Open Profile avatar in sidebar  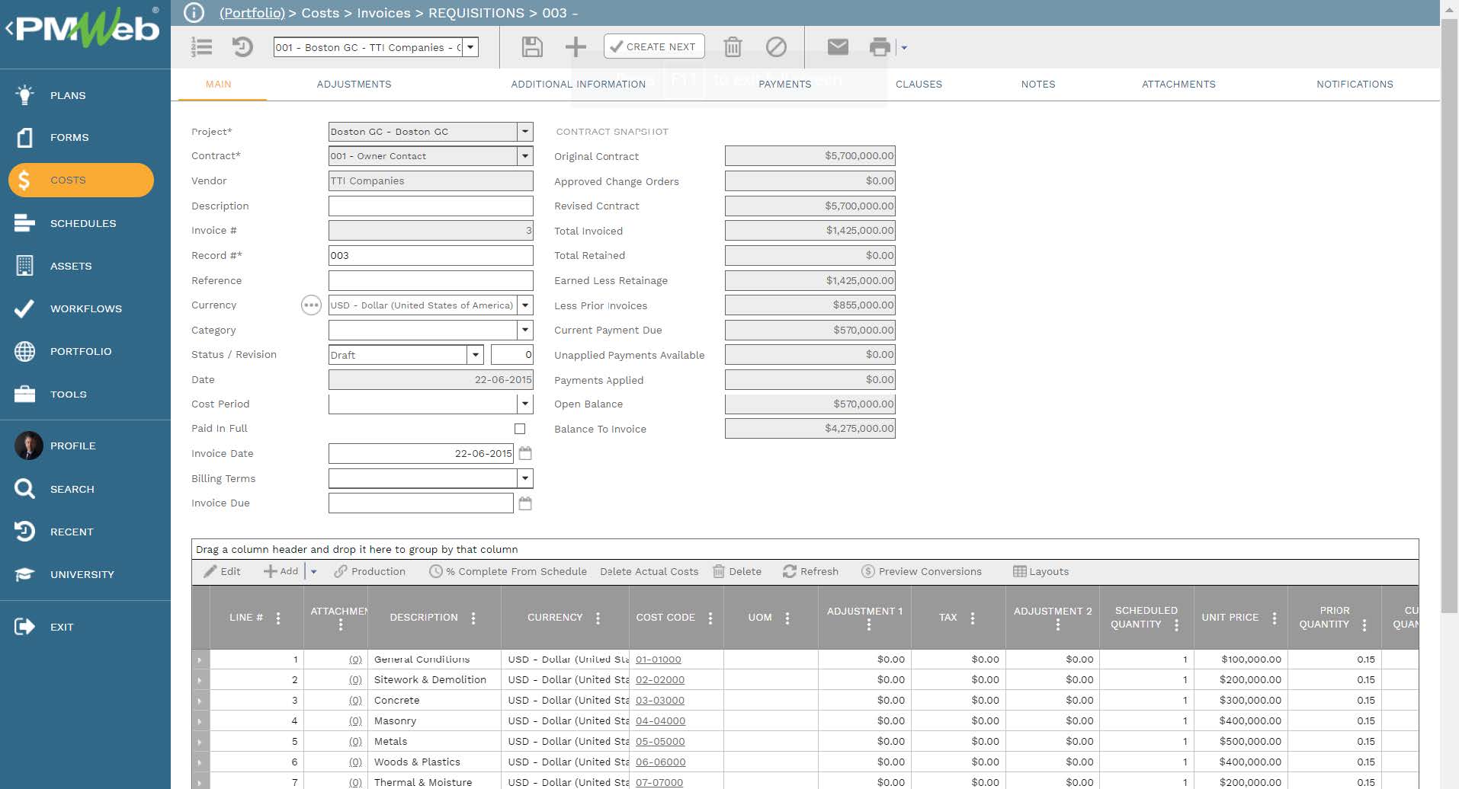[29, 446]
